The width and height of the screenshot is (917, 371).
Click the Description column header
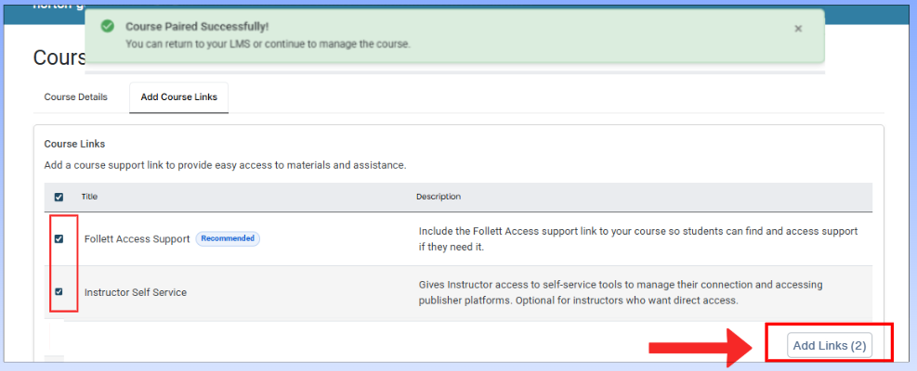[438, 197]
